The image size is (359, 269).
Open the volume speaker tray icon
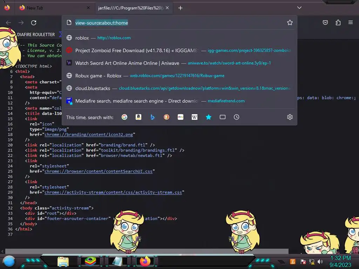point(320,261)
